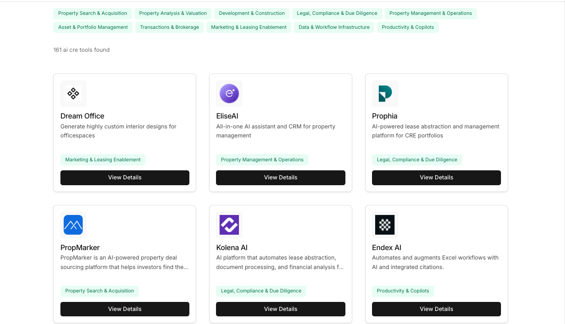Filter by Property Analysis & Valuation tag
565x324 pixels.
[173, 14]
